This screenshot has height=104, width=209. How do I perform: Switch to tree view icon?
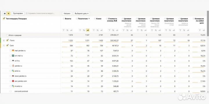coord(8,13)
